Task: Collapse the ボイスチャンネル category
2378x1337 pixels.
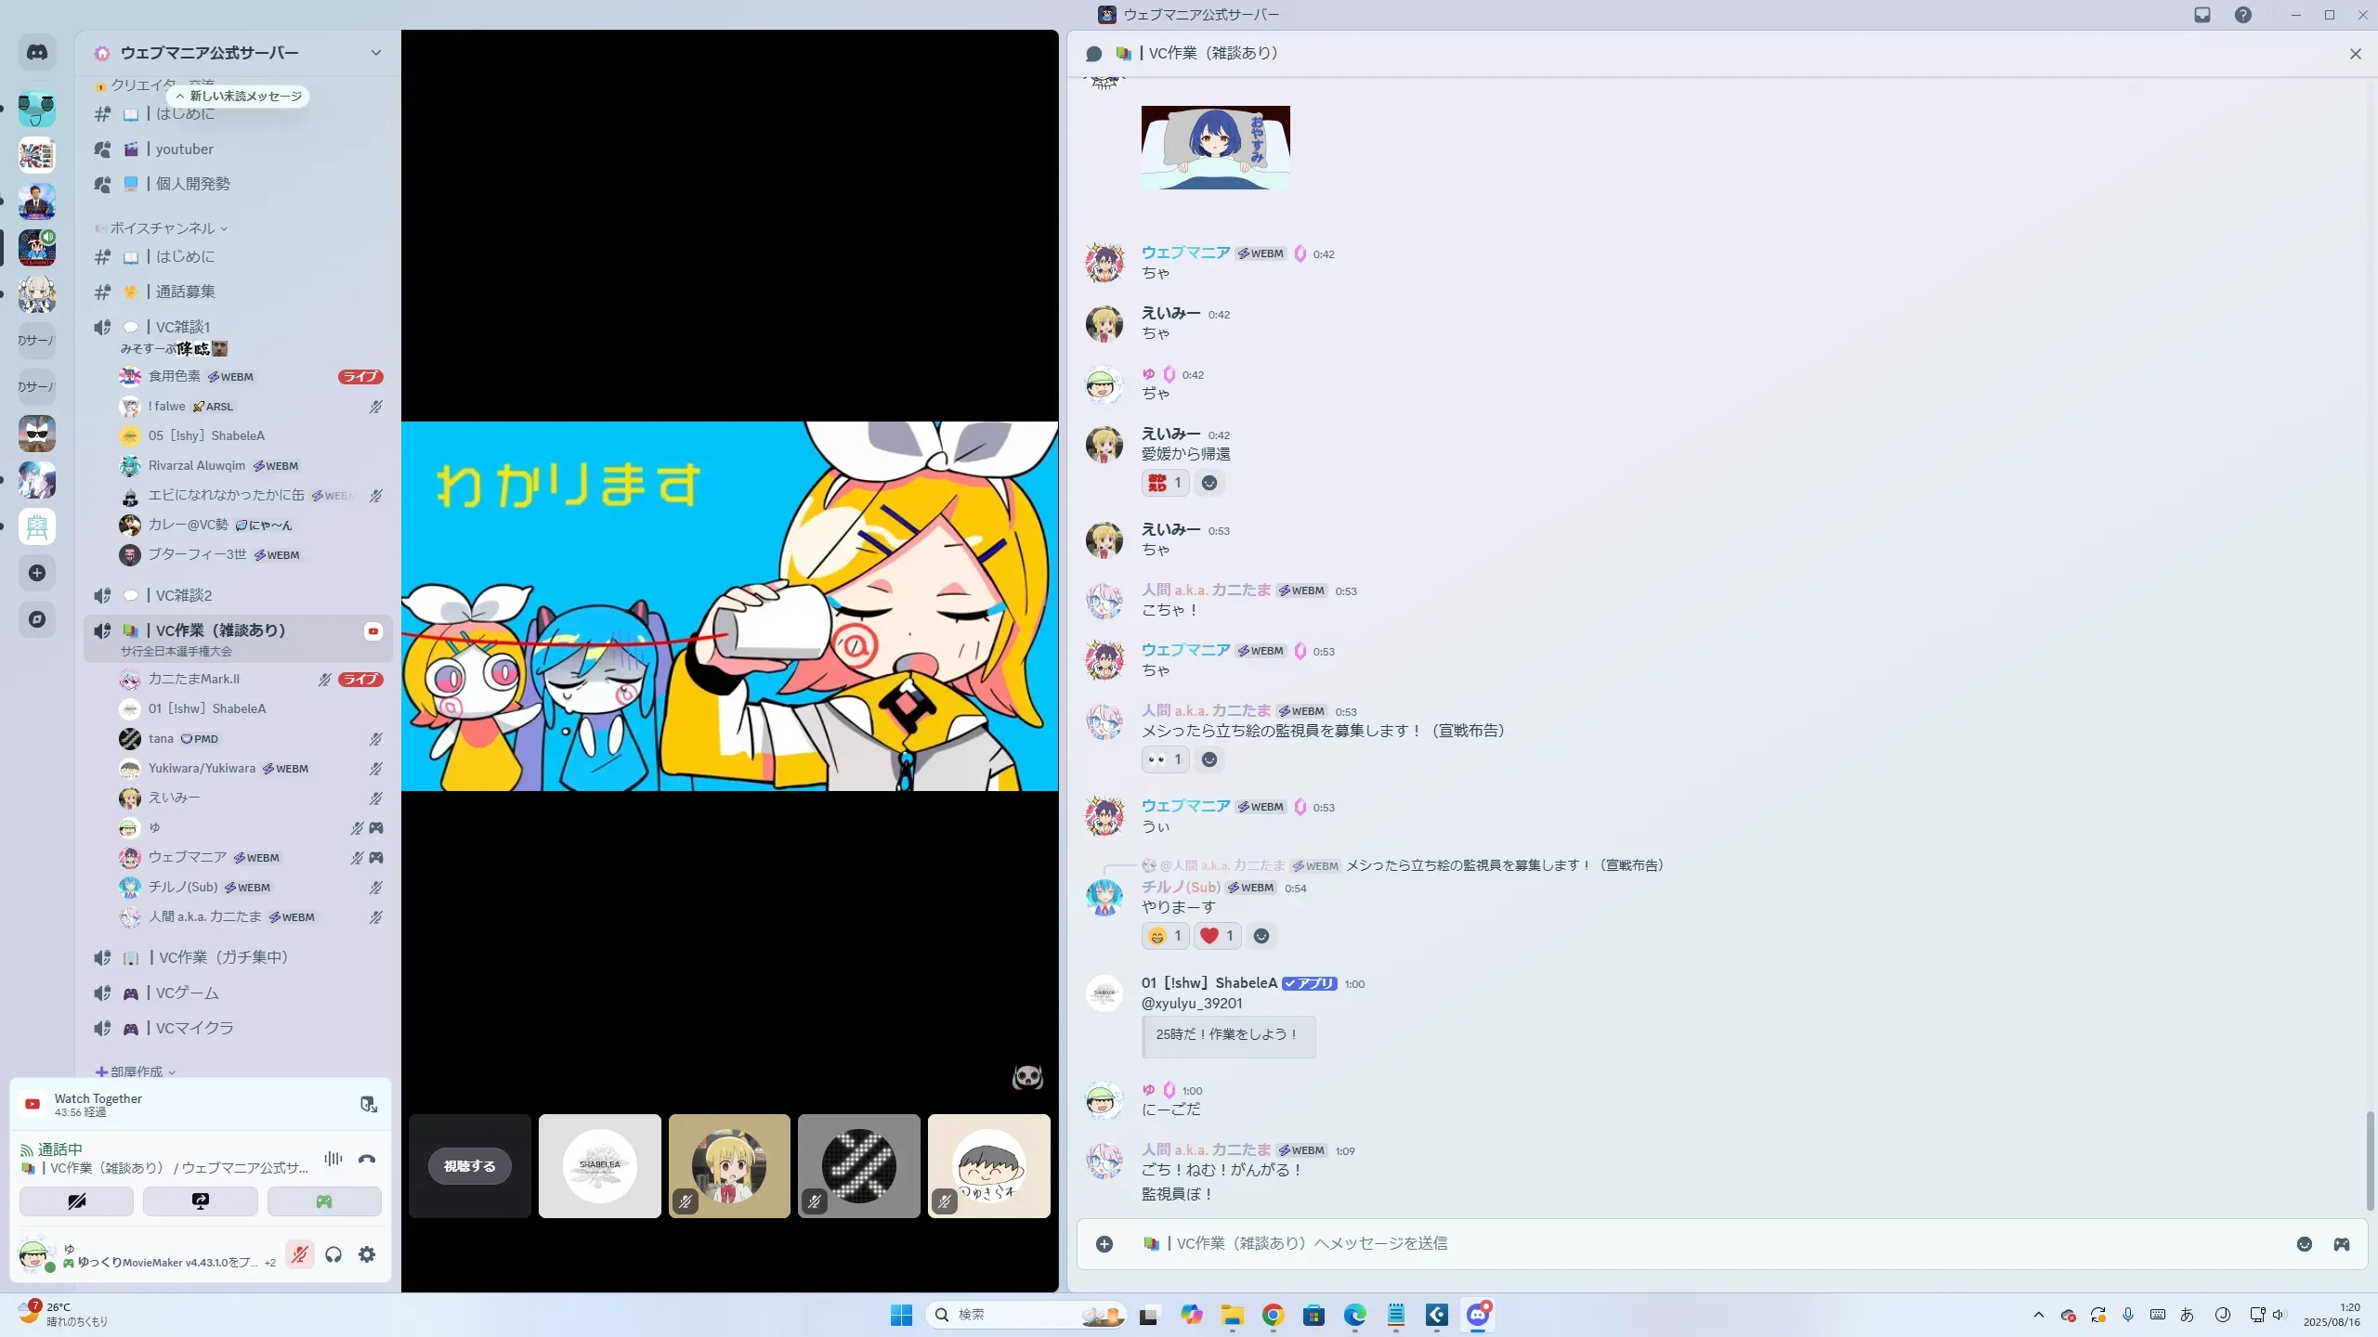Action: point(163,228)
